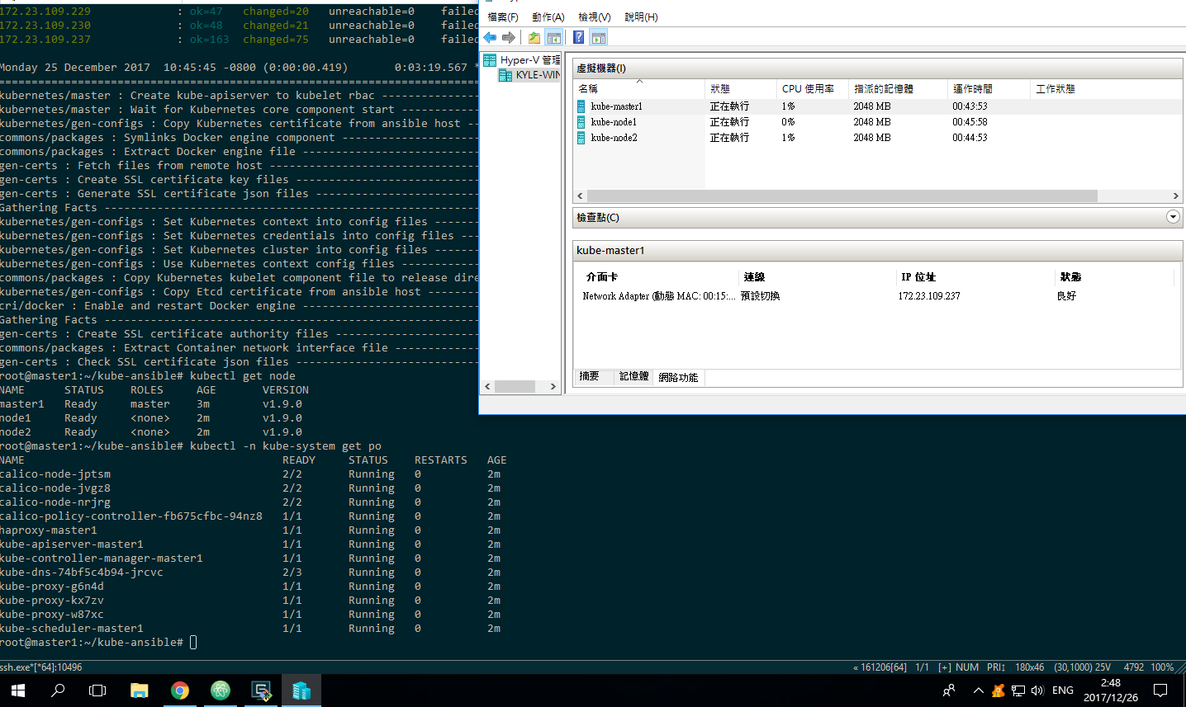Click the 00:44:53 uptime cell
Viewport: 1186px width, 707px height.
point(970,138)
